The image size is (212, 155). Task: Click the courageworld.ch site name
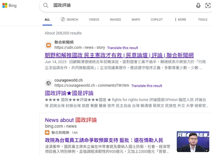pos(69,80)
